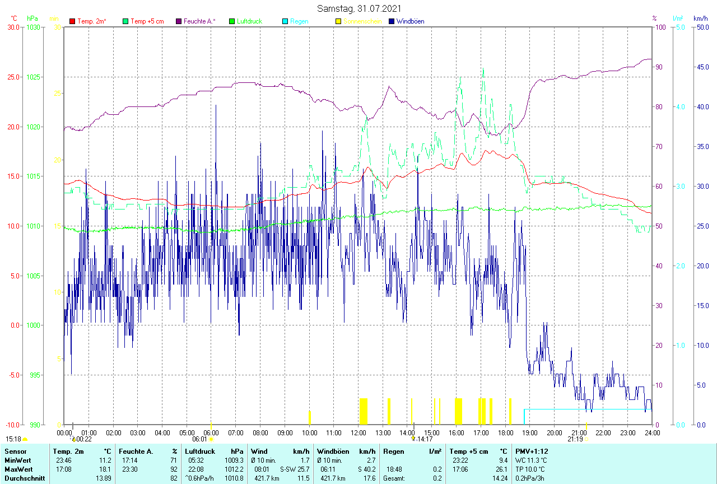Screen dimensions: 717x484
Task: Click the '06:01' sunrise time label
Action: point(199,439)
